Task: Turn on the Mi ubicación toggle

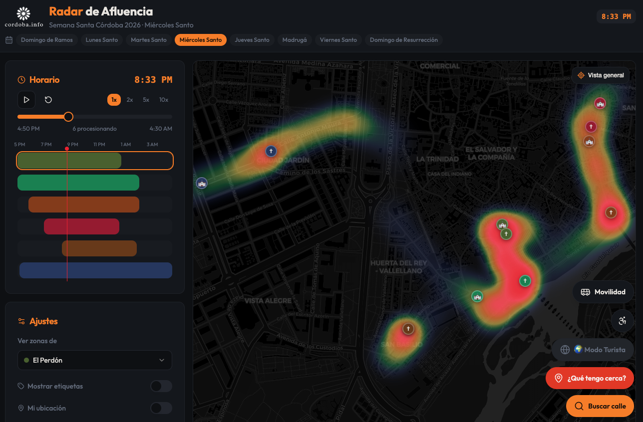Action: pos(161,408)
